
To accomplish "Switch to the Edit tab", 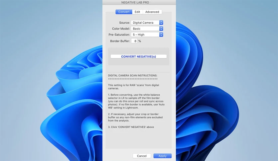I will tap(137, 12).
